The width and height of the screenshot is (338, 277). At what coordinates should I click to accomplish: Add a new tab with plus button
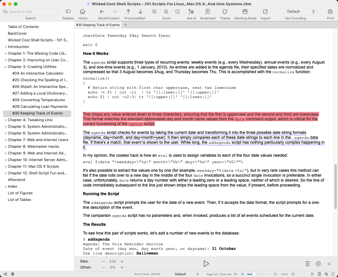click(x=125, y=25)
